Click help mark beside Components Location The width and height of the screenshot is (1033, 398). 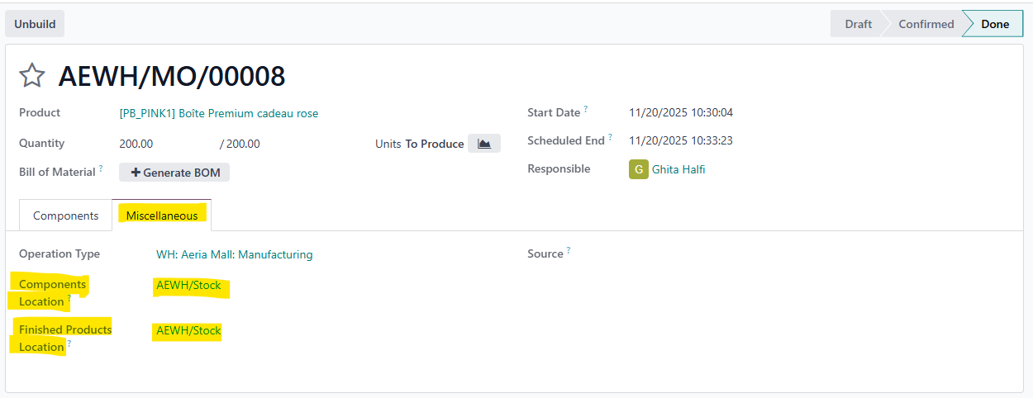coord(69,298)
